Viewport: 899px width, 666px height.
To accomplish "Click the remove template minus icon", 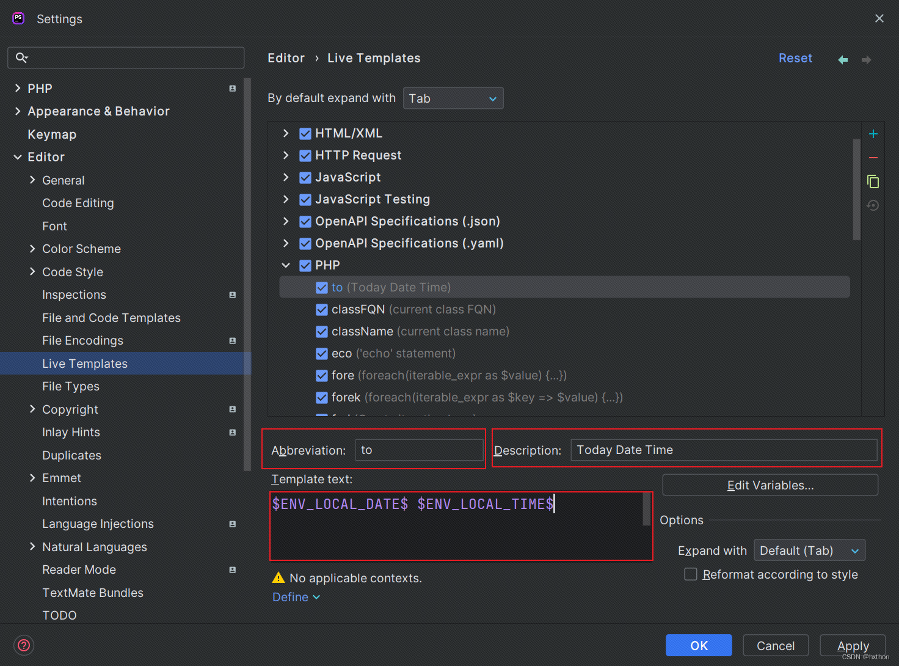I will click(873, 158).
